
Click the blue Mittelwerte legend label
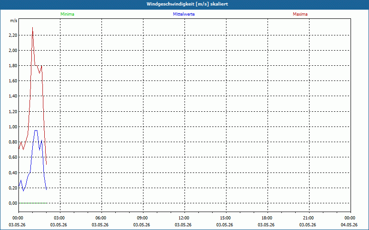(184, 14)
